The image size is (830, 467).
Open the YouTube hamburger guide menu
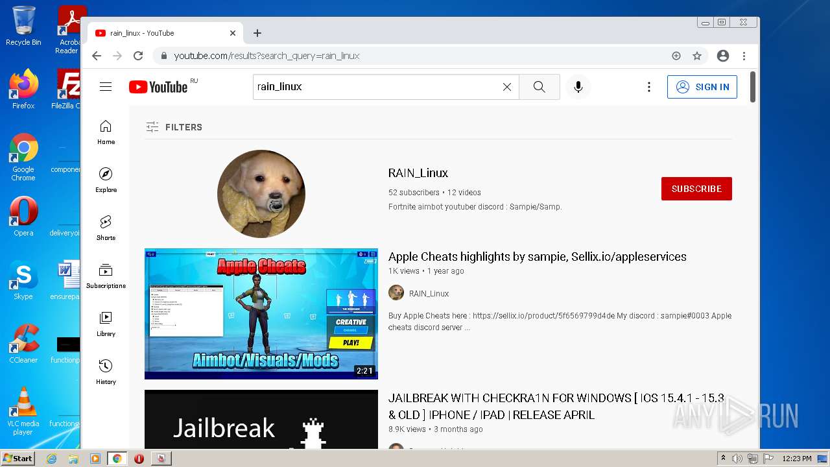(106, 87)
